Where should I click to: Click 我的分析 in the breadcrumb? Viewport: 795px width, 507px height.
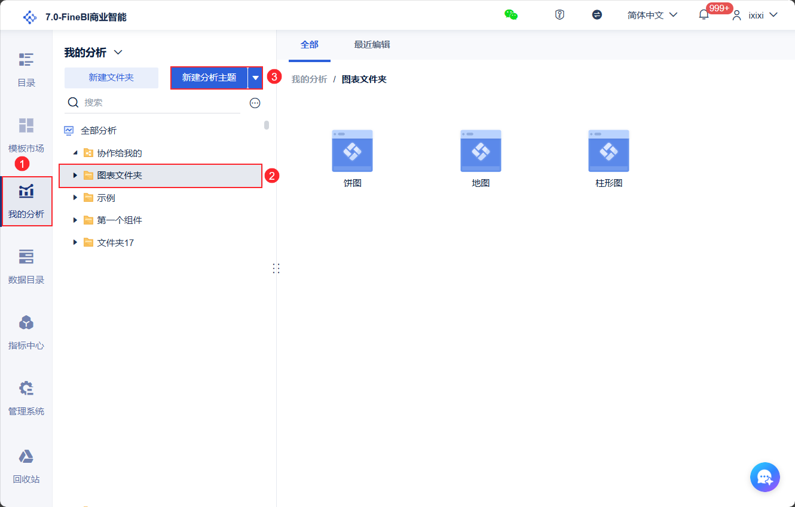point(309,79)
